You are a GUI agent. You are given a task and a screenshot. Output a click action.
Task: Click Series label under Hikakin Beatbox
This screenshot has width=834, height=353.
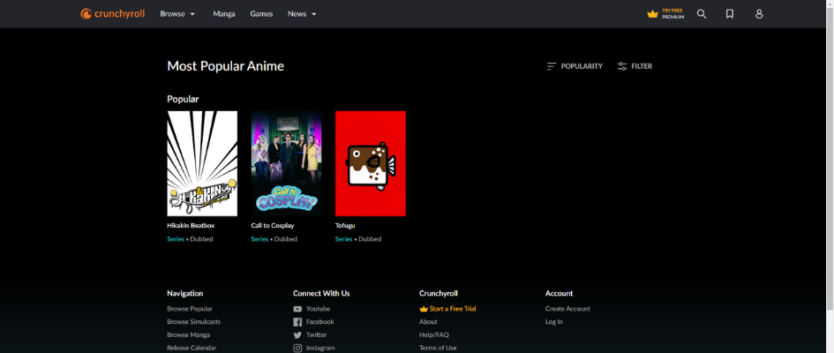point(176,239)
